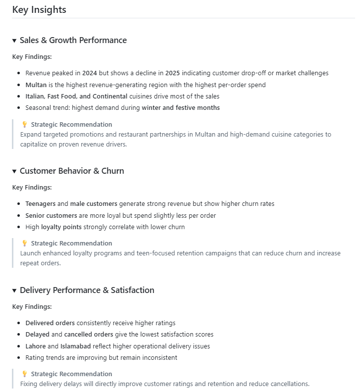
Task: Click the 'Rating trends are improving' bullet
Action: tap(101, 357)
